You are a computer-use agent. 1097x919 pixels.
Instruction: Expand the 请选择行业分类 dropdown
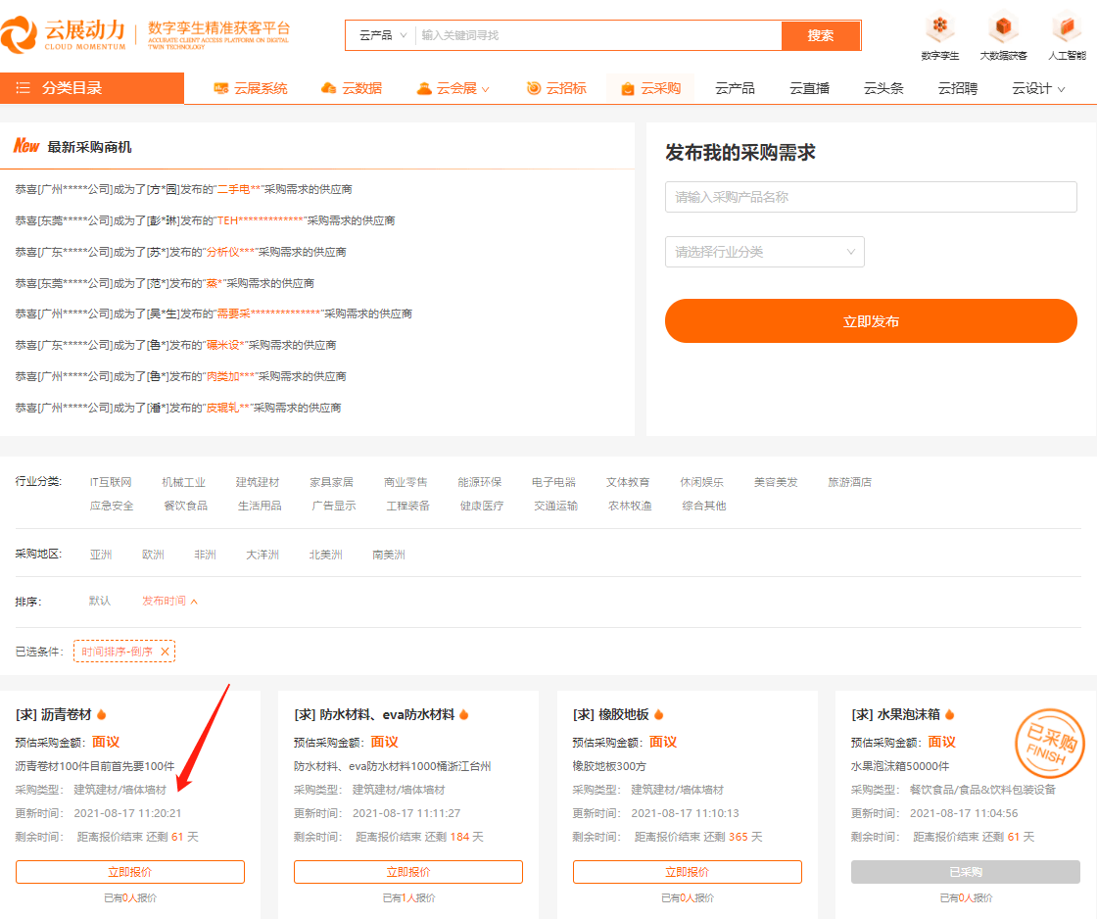(764, 252)
